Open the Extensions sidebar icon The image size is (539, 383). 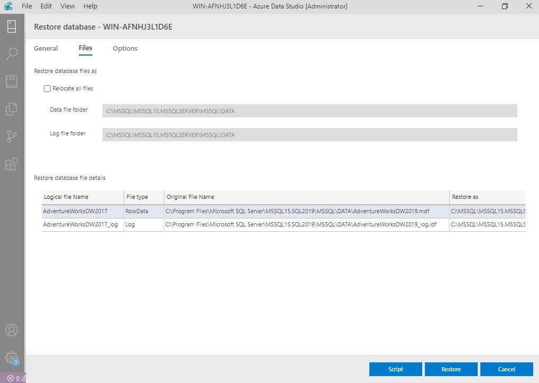pos(12,164)
